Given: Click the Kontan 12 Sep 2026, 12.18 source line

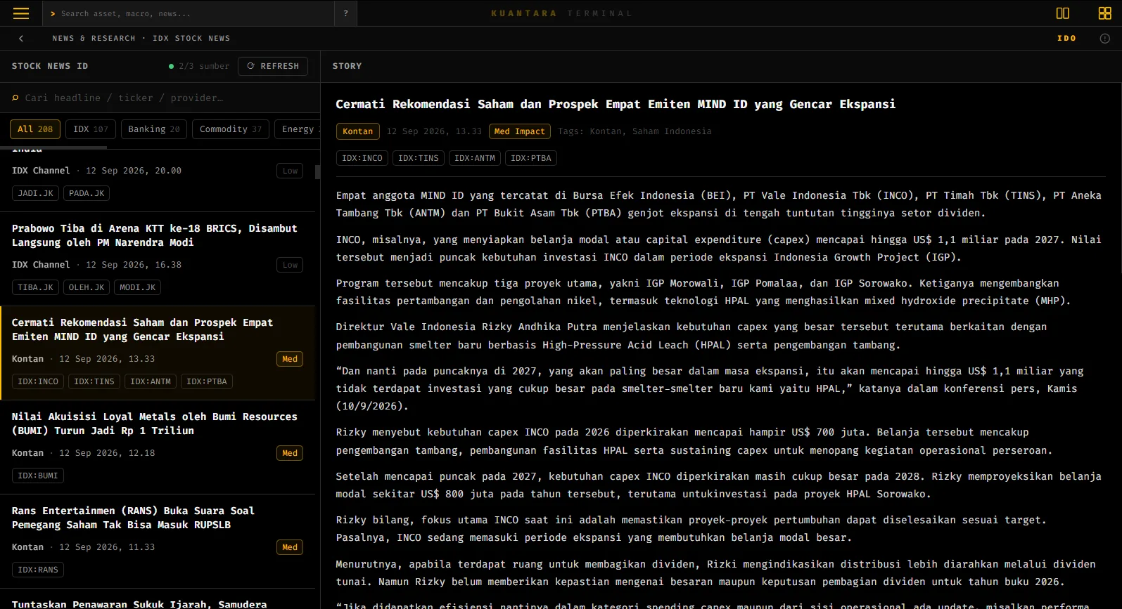Looking at the screenshot, I should [x=84, y=453].
